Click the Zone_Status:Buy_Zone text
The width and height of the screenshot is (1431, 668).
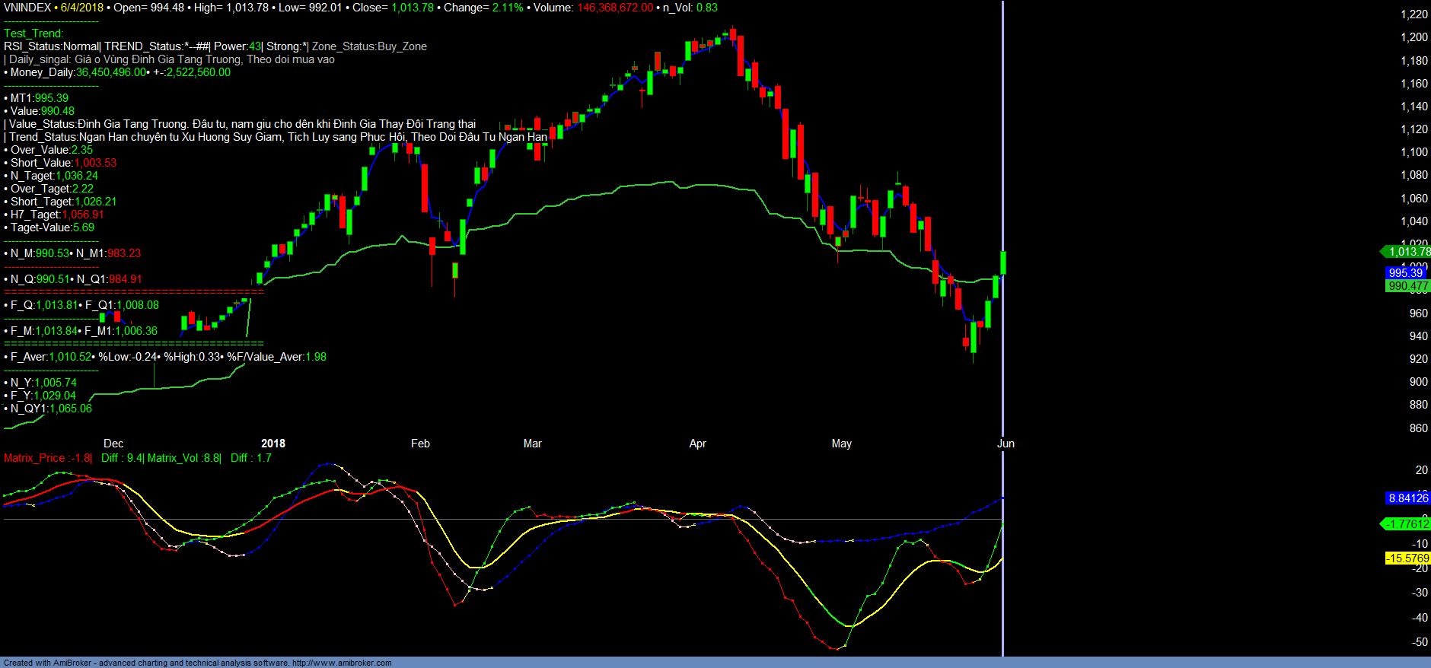(369, 46)
